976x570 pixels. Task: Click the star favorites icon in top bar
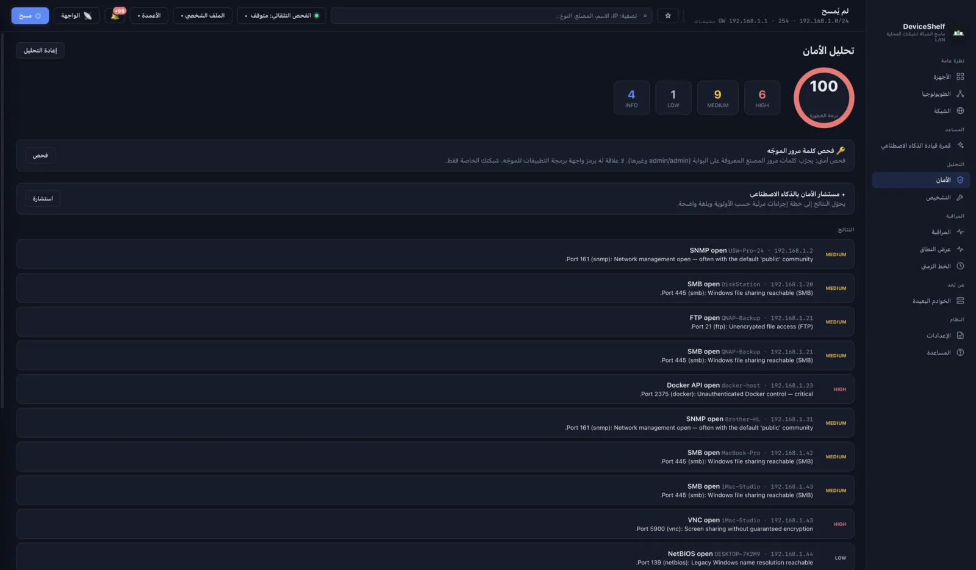[668, 16]
